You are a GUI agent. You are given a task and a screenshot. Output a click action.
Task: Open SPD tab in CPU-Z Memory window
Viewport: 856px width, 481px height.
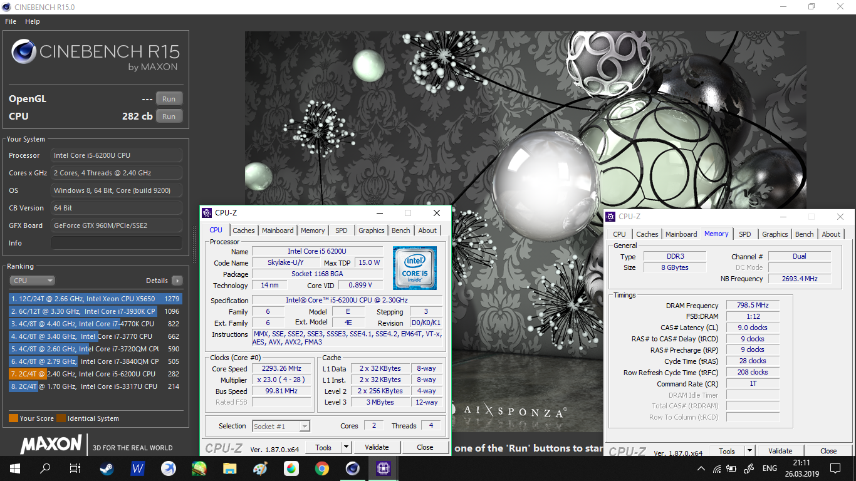(745, 234)
